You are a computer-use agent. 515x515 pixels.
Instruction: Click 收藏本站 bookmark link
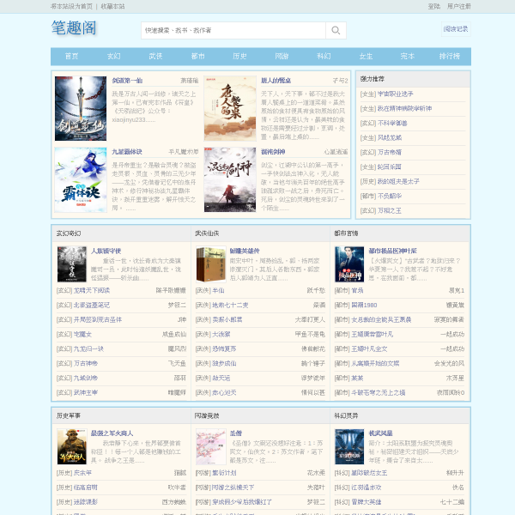tap(112, 6)
